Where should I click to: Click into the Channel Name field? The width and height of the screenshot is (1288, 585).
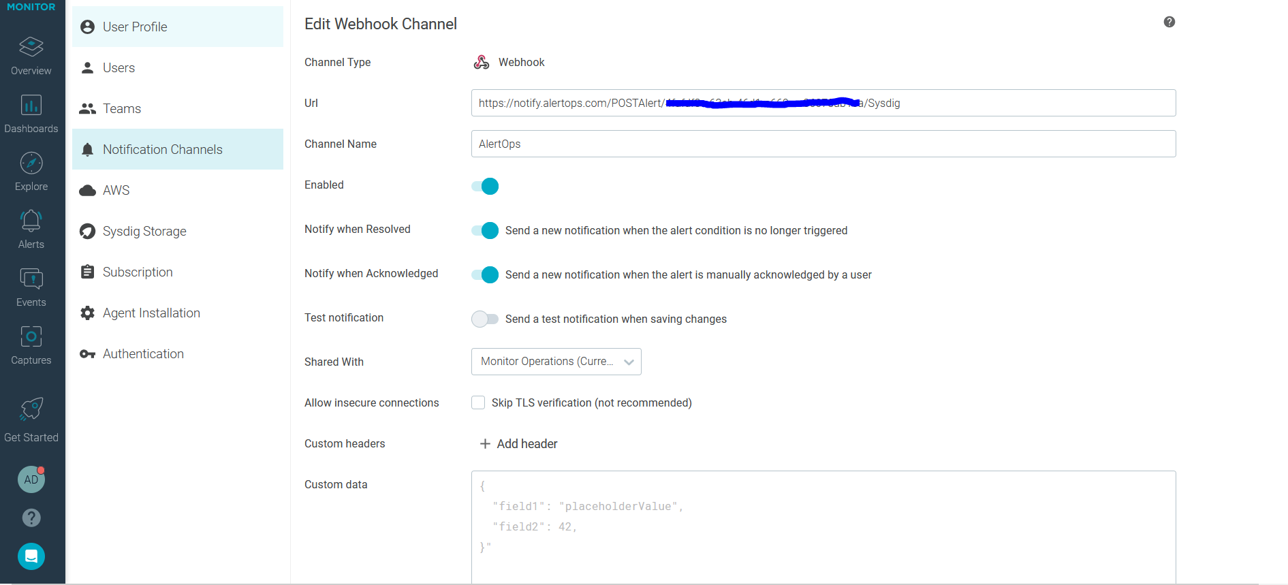(823, 144)
